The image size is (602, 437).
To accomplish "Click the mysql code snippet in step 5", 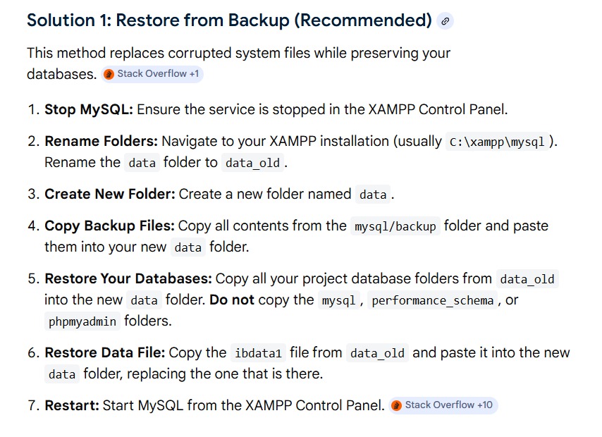I will [338, 300].
